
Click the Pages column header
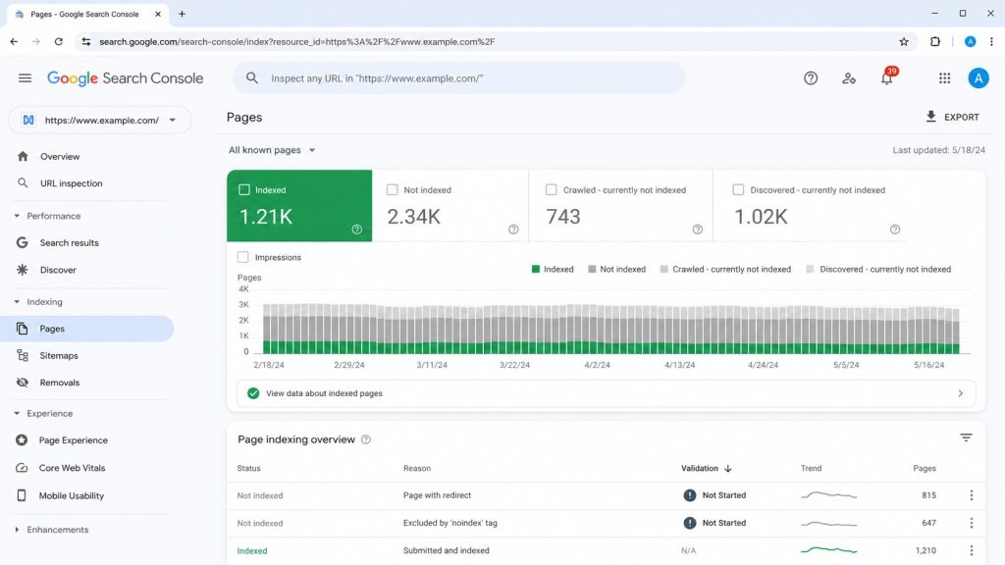tap(925, 468)
